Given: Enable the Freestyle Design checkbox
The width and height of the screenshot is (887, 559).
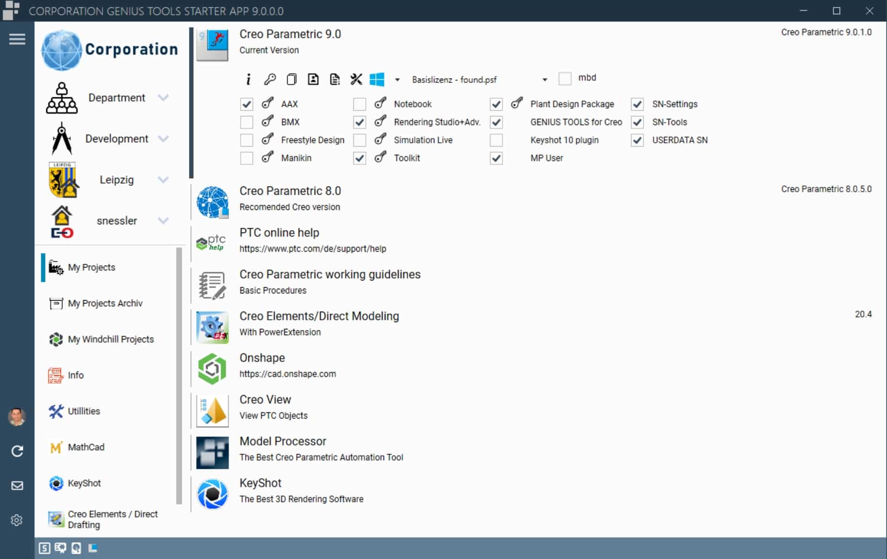Looking at the screenshot, I should click(246, 140).
